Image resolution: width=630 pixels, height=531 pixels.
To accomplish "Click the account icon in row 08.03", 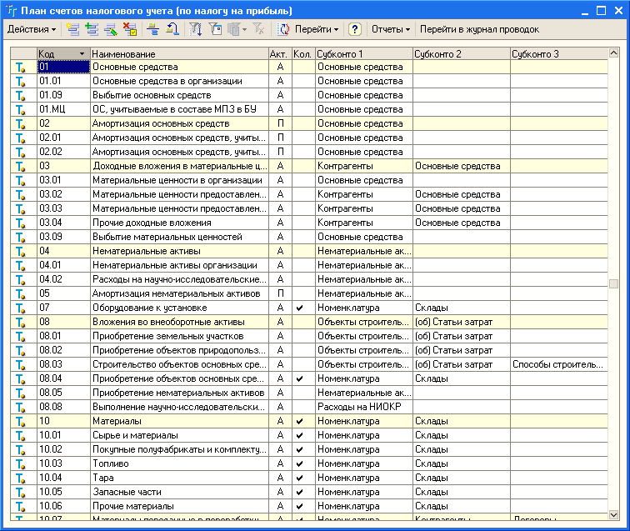I will click(20, 364).
